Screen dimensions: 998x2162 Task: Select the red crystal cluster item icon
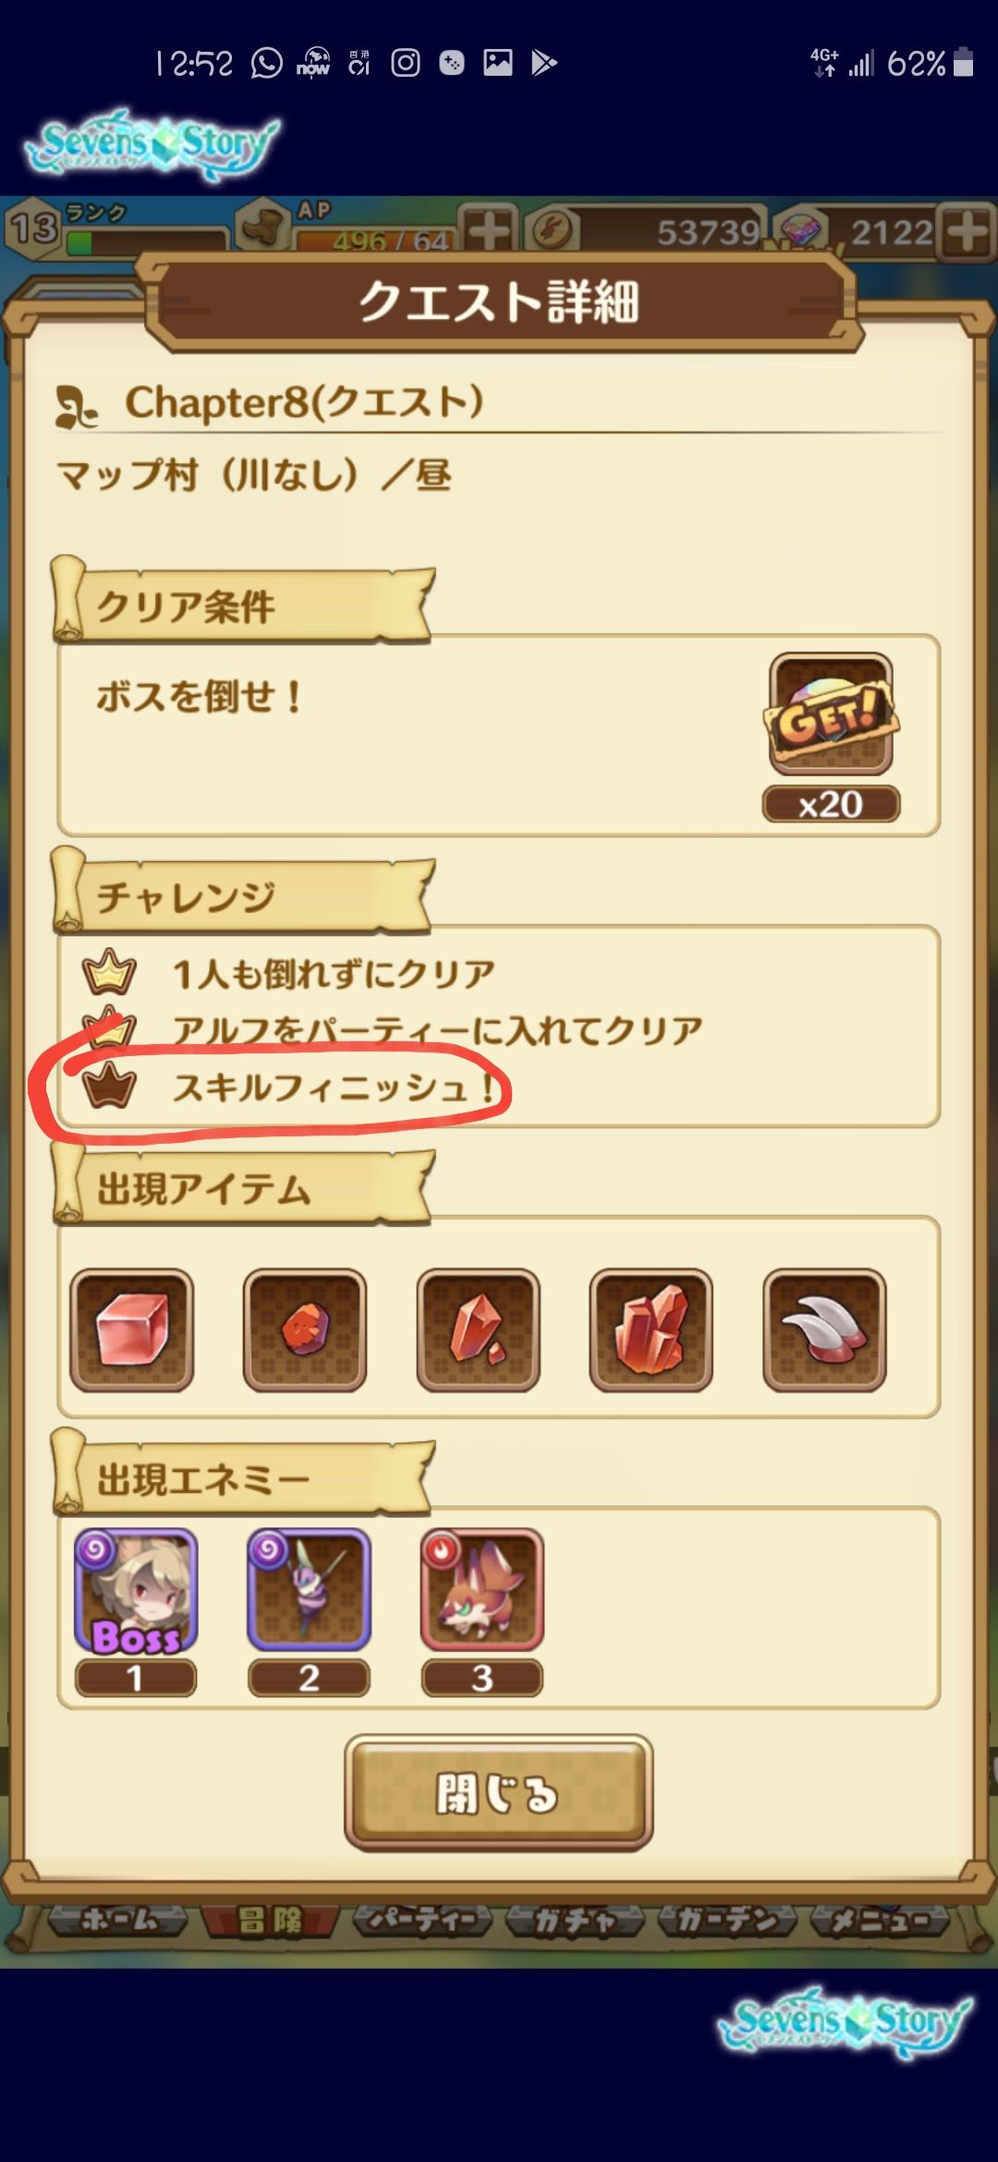pos(651,1330)
